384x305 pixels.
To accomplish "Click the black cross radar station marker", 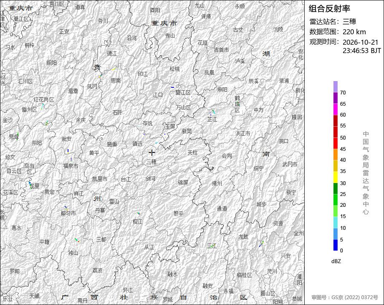I will 152,153.
